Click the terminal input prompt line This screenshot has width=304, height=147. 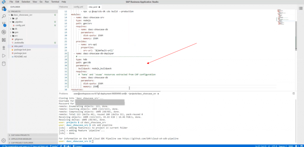click(x=76, y=141)
